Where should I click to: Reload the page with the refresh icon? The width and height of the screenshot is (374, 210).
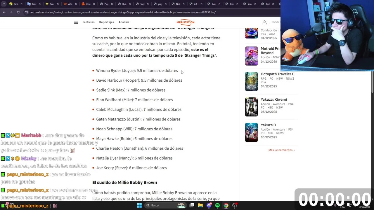(18, 12)
